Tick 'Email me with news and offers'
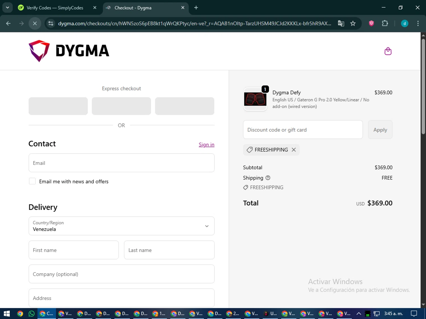Viewport: 426px width, 319px height. (x=32, y=181)
